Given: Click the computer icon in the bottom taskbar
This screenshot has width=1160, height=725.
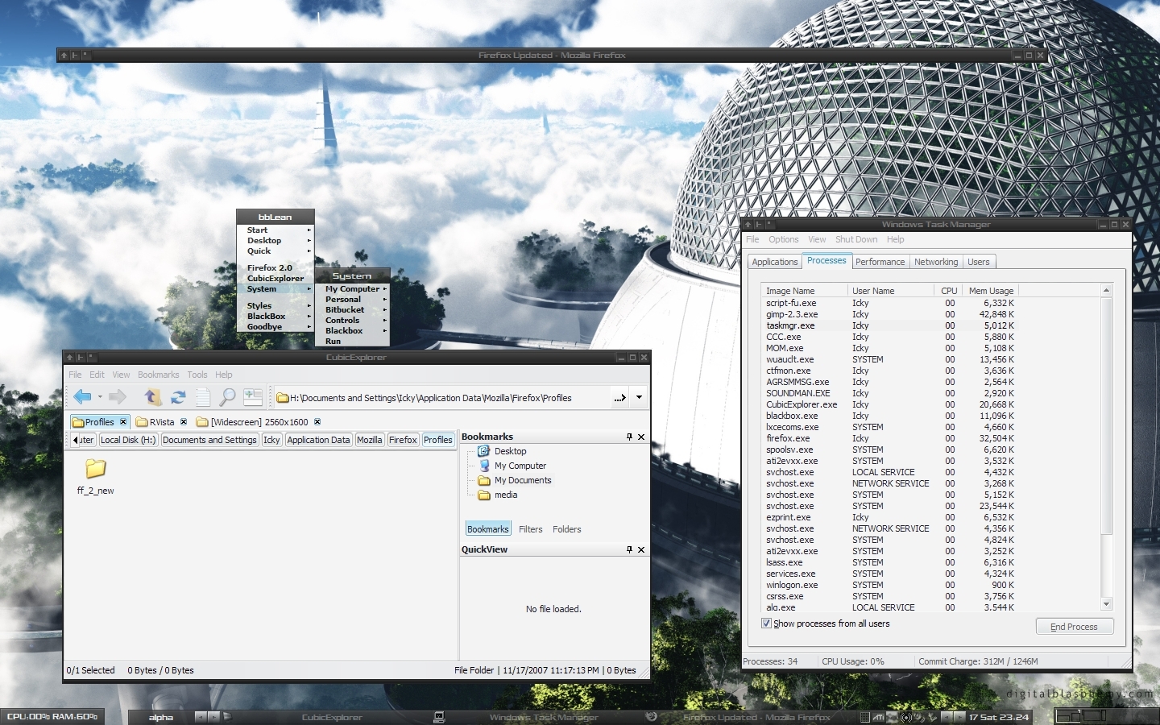Looking at the screenshot, I should [x=439, y=716].
